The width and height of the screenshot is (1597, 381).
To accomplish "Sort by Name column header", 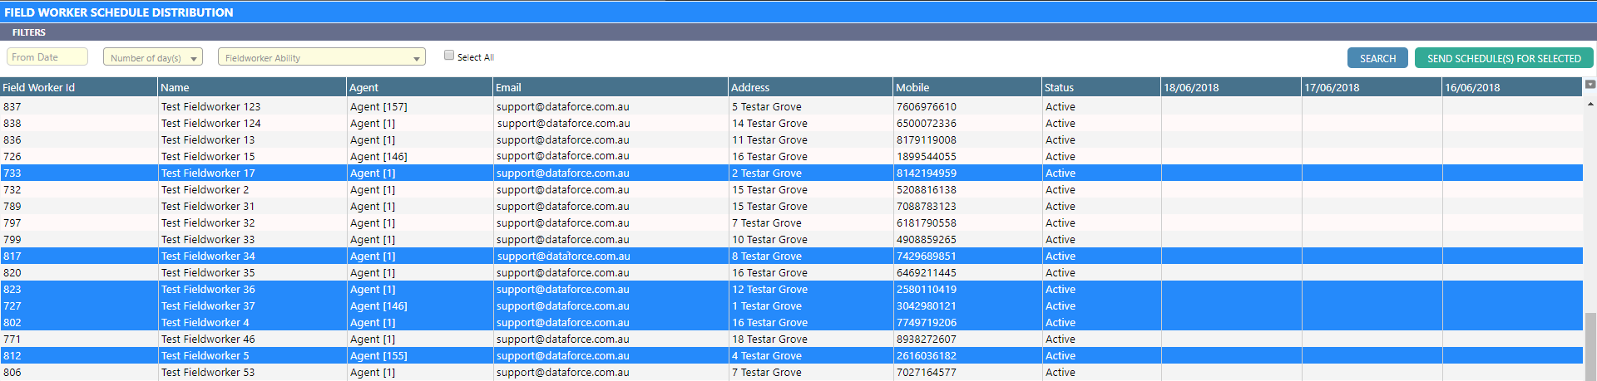I will (252, 87).
